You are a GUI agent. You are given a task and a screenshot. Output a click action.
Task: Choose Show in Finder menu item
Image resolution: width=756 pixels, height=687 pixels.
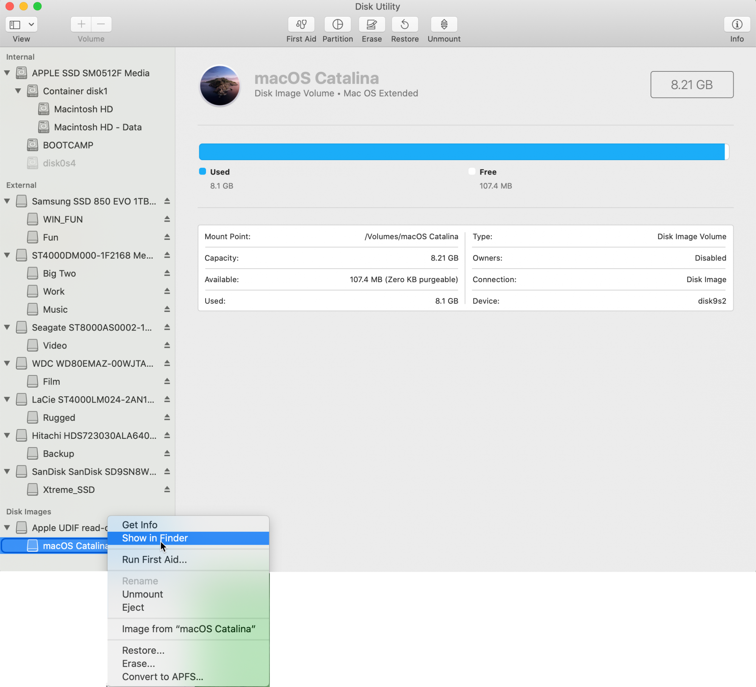(188, 538)
